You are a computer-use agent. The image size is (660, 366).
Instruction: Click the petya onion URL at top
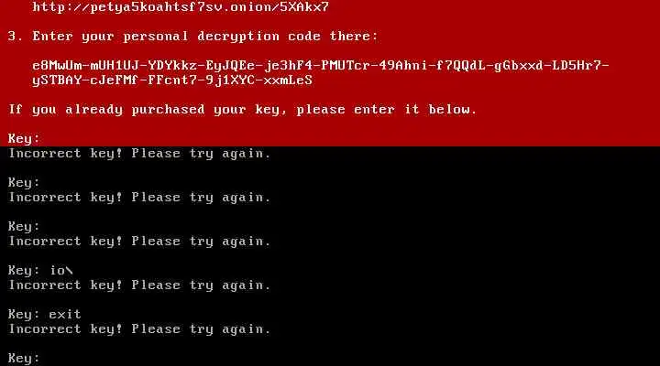[181, 7]
